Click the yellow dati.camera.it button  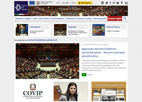pos(85,3)
